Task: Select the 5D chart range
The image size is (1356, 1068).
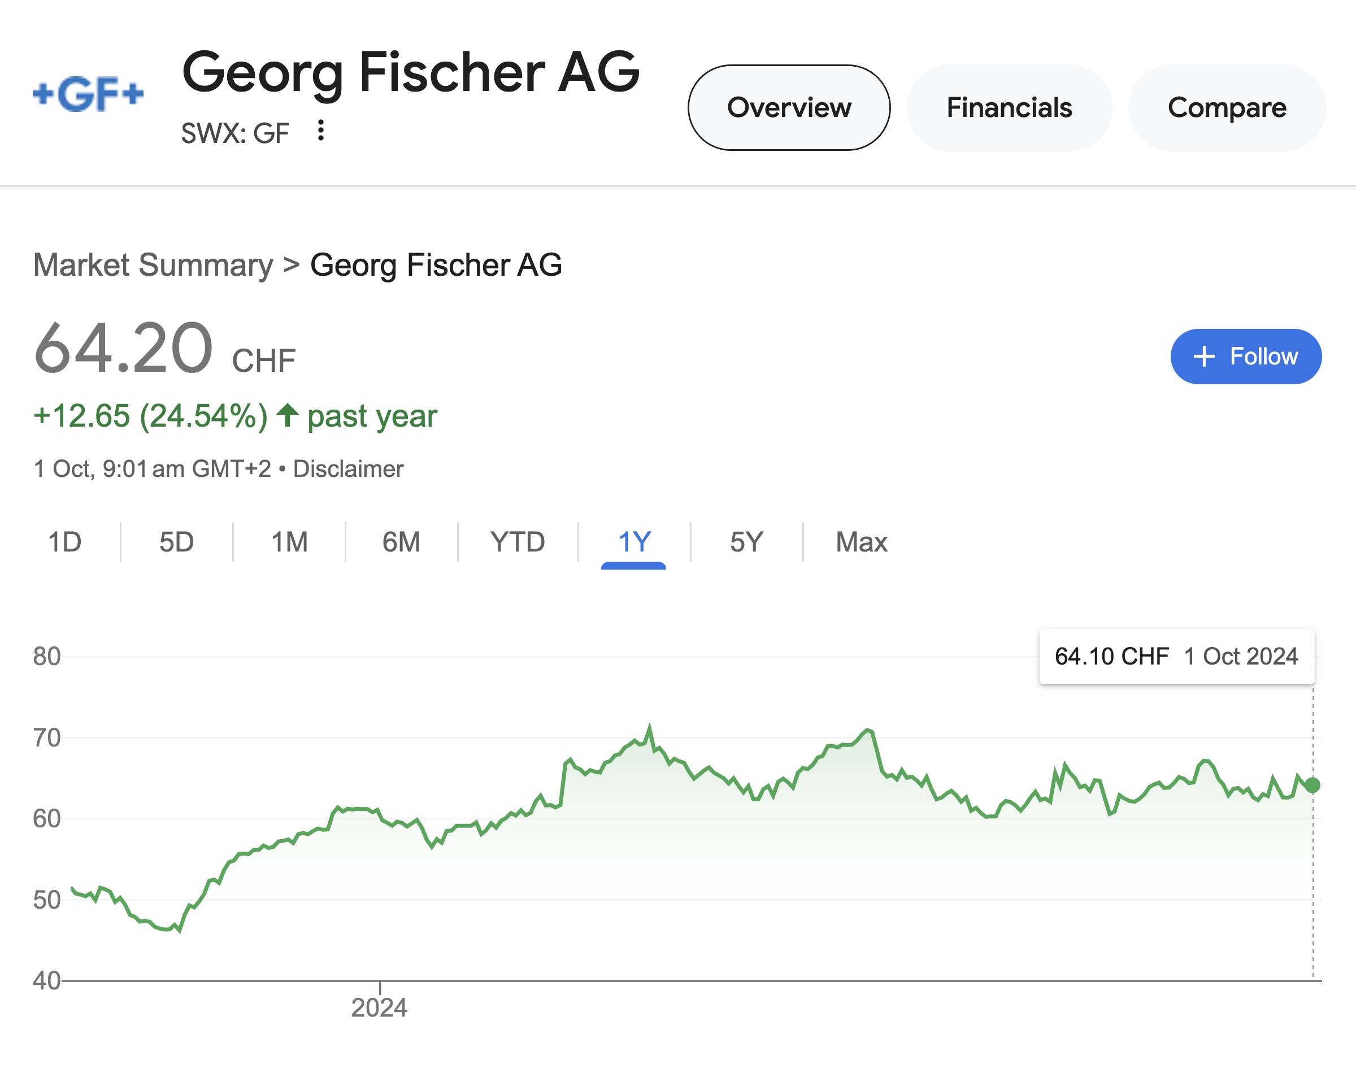Action: [176, 541]
